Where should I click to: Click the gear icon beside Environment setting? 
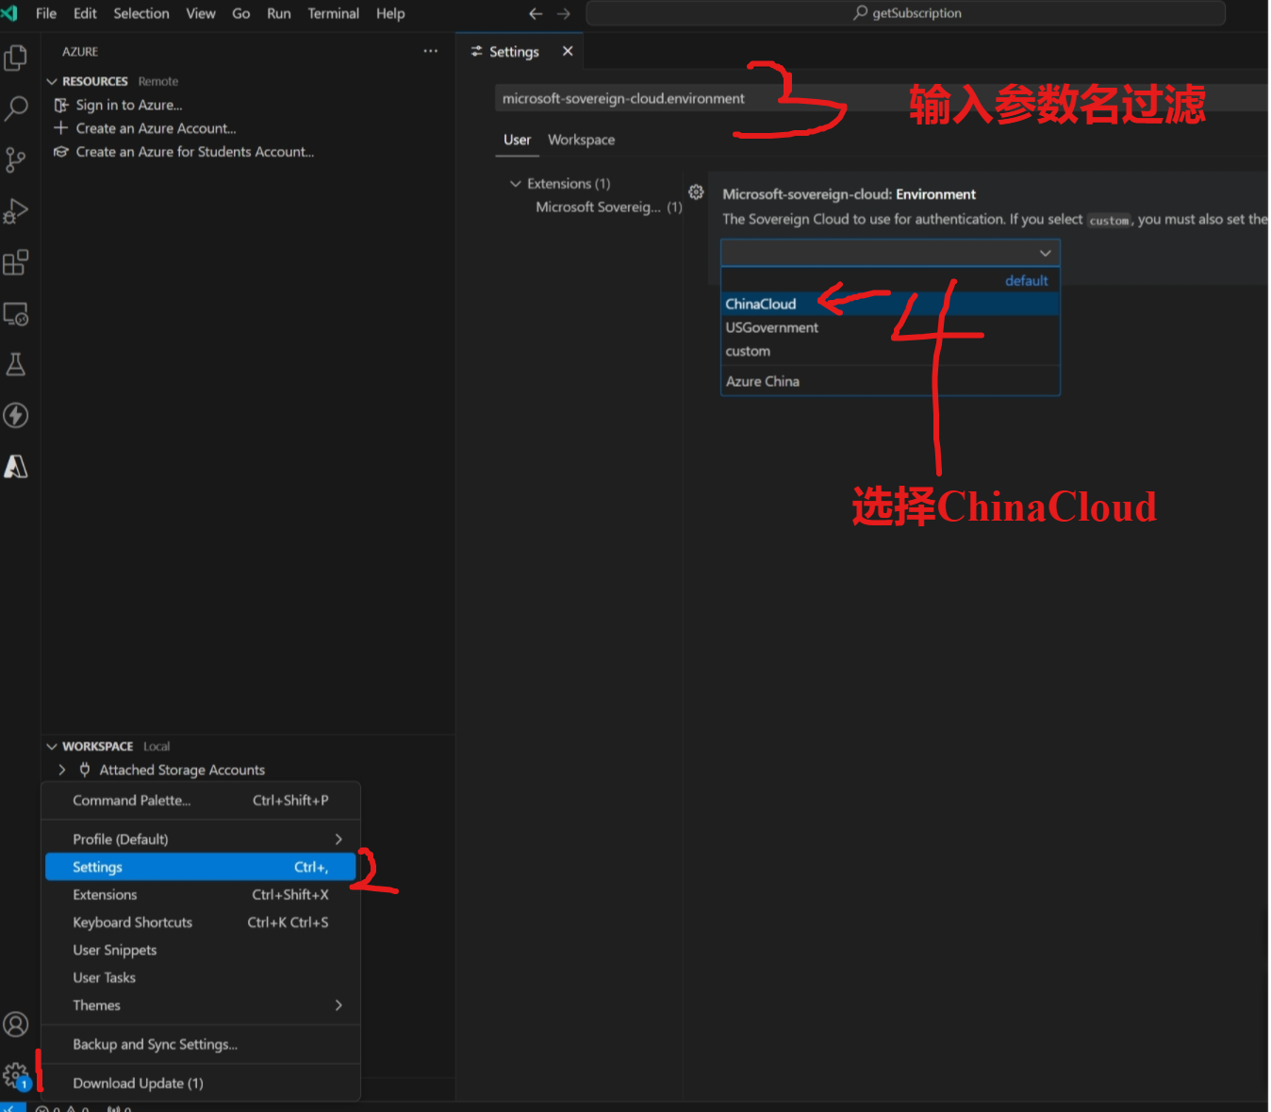(x=696, y=192)
